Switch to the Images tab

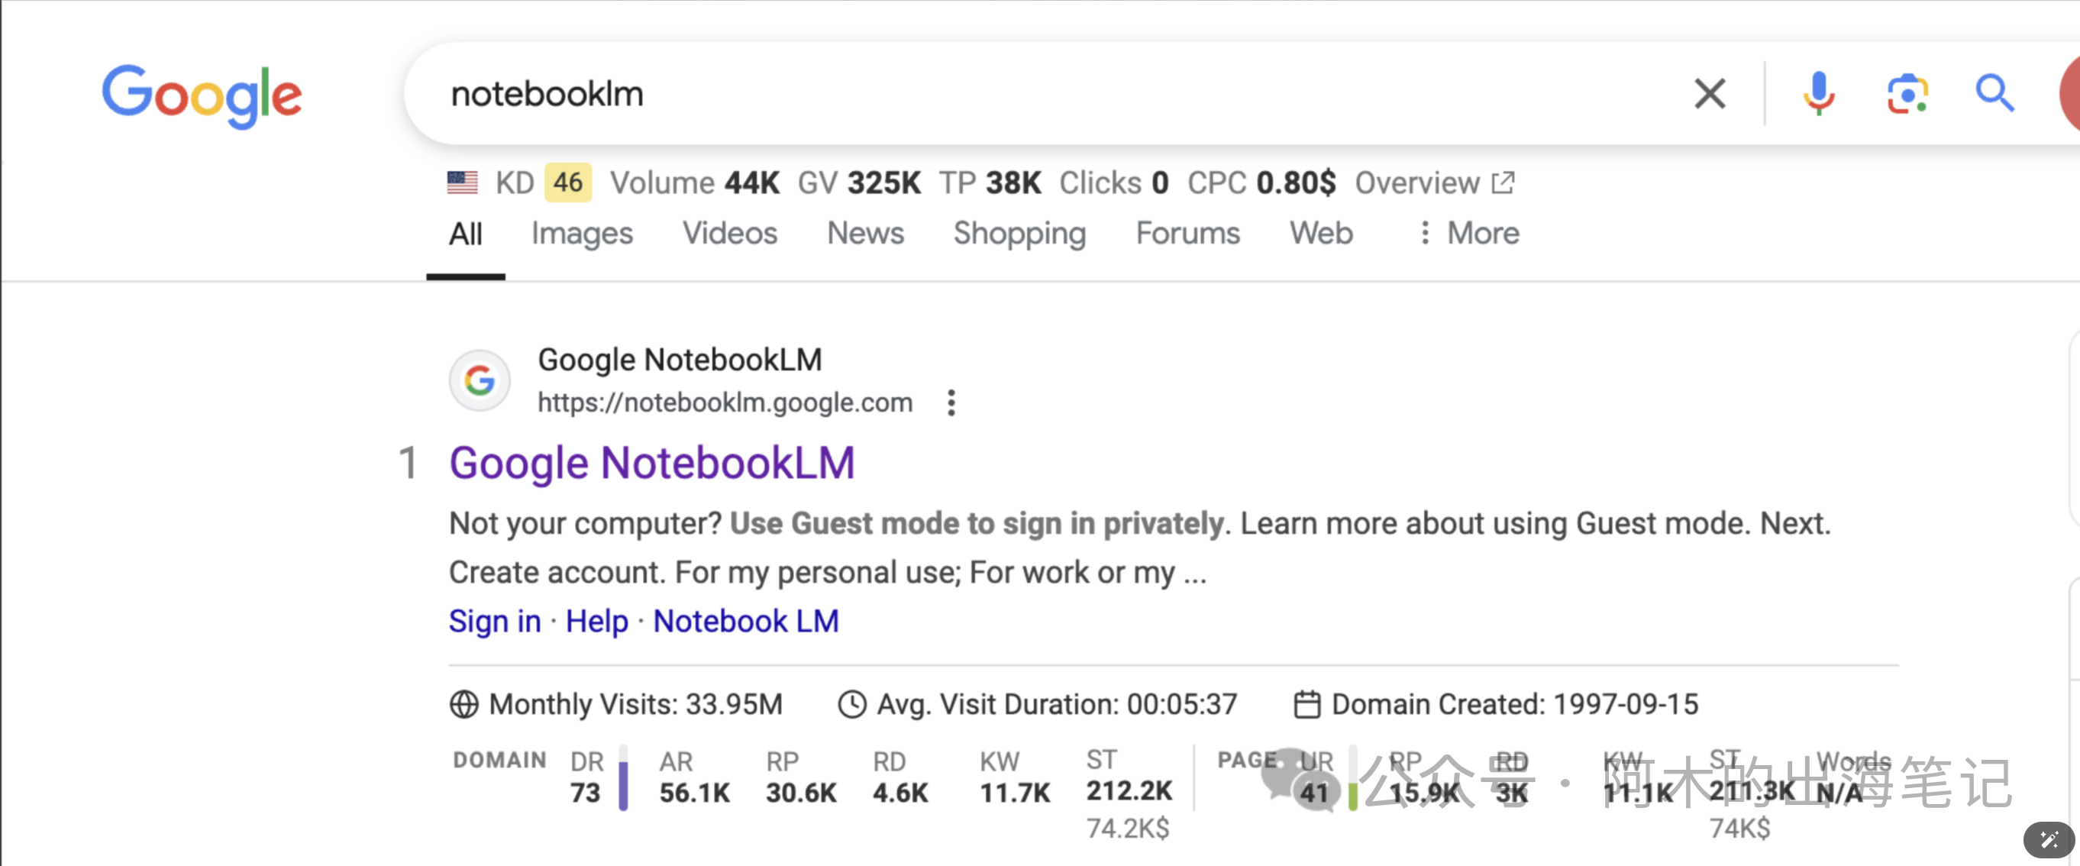[581, 234]
